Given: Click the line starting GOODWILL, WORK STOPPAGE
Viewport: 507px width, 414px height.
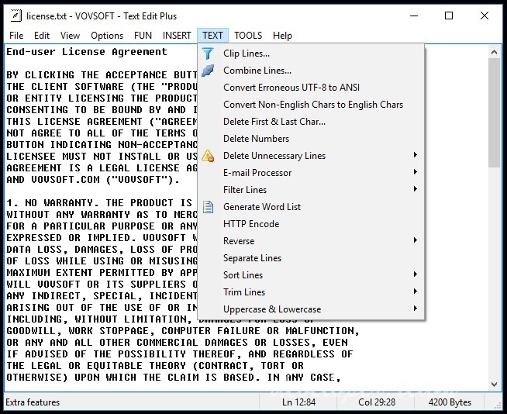Looking at the screenshot, I should [x=183, y=331].
